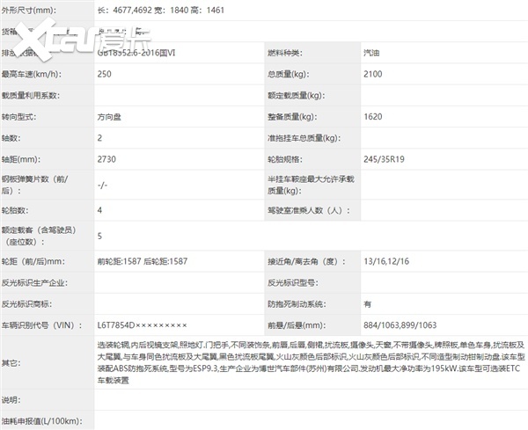Screen dimensions: 528x430
Task: Select the VIN code L6T7854D
Action: point(142,325)
